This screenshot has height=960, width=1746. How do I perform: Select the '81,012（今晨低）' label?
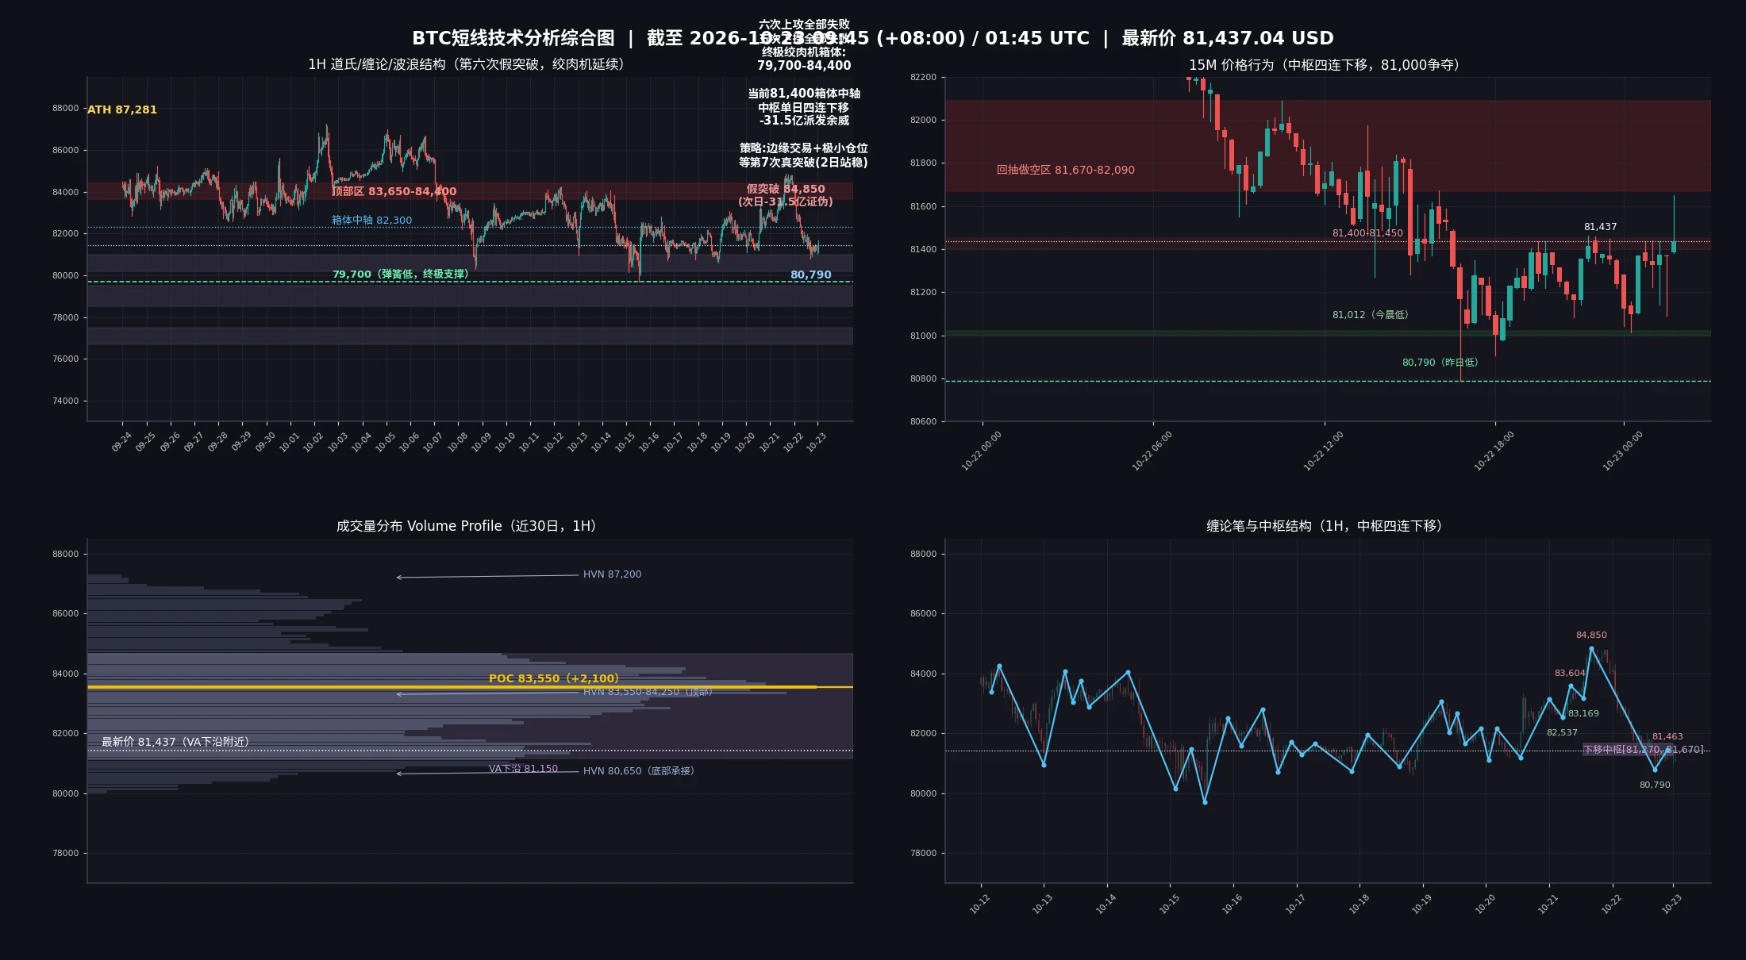coord(1371,315)
